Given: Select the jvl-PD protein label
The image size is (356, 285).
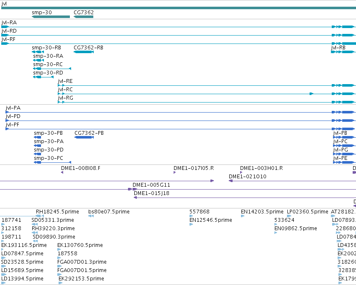Looking at the screenshot, I should (13, 116).
